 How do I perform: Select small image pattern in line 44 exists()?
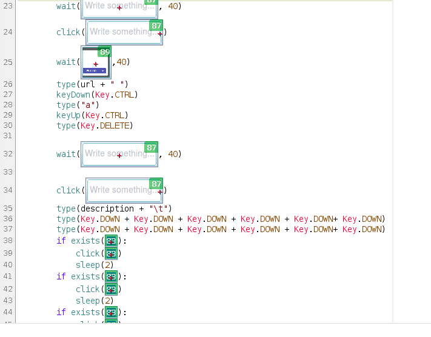[x=111, y=313]
